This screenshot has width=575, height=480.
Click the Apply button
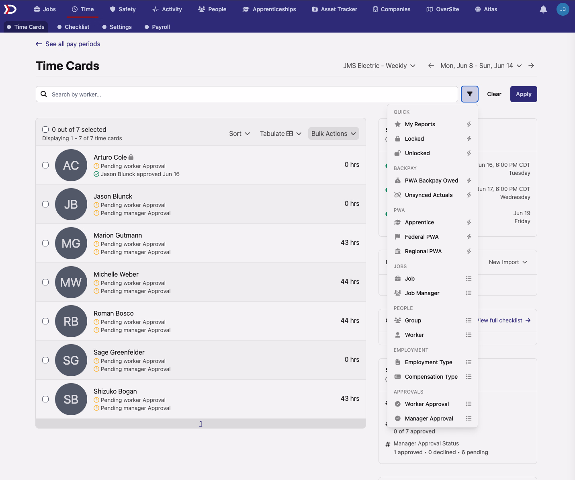click(x=524, y=94)
